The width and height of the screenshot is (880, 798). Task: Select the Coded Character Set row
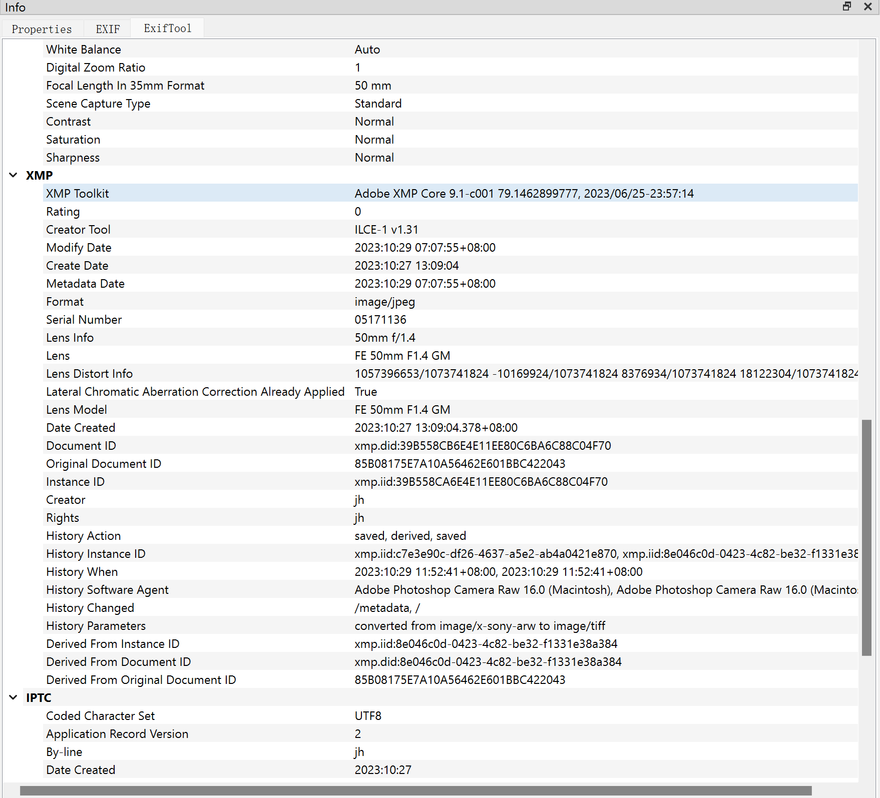coord(101,716)
